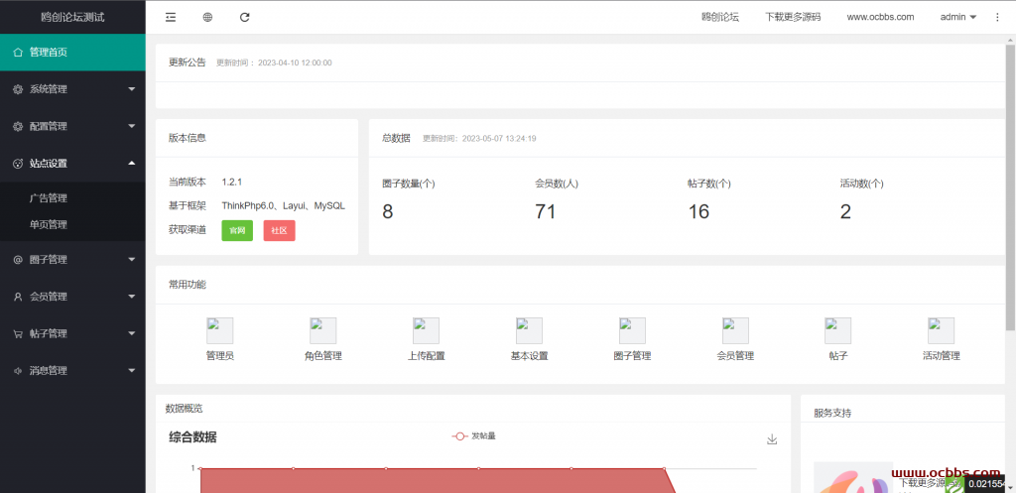1016x493 pixels.
Task: Open 下载更多源码 header link
Action: (793, 18)
